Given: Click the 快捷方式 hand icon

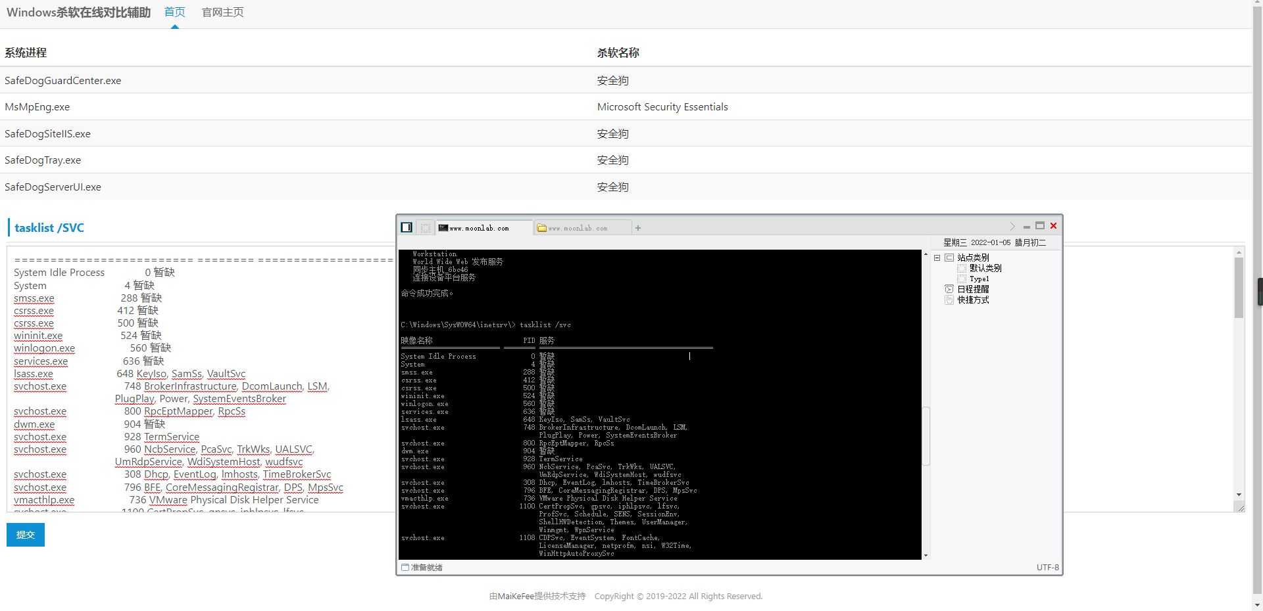Looking at the screenshot, I should point(949,300).
